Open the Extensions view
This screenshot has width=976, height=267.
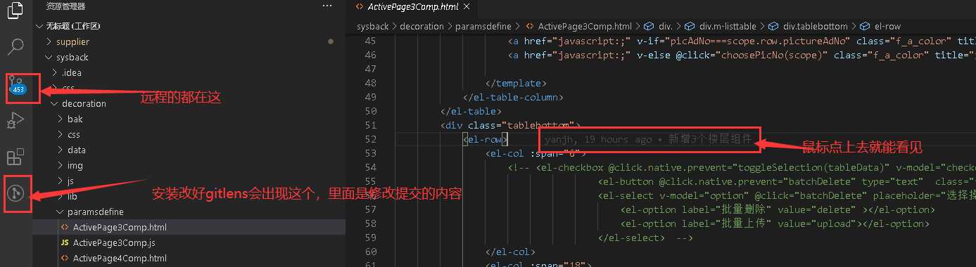(15, 156)
